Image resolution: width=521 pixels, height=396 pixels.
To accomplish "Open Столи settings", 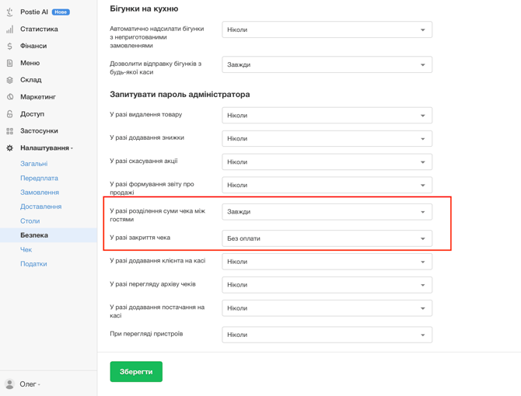I will pyautogui.click(x=30, y=221).
